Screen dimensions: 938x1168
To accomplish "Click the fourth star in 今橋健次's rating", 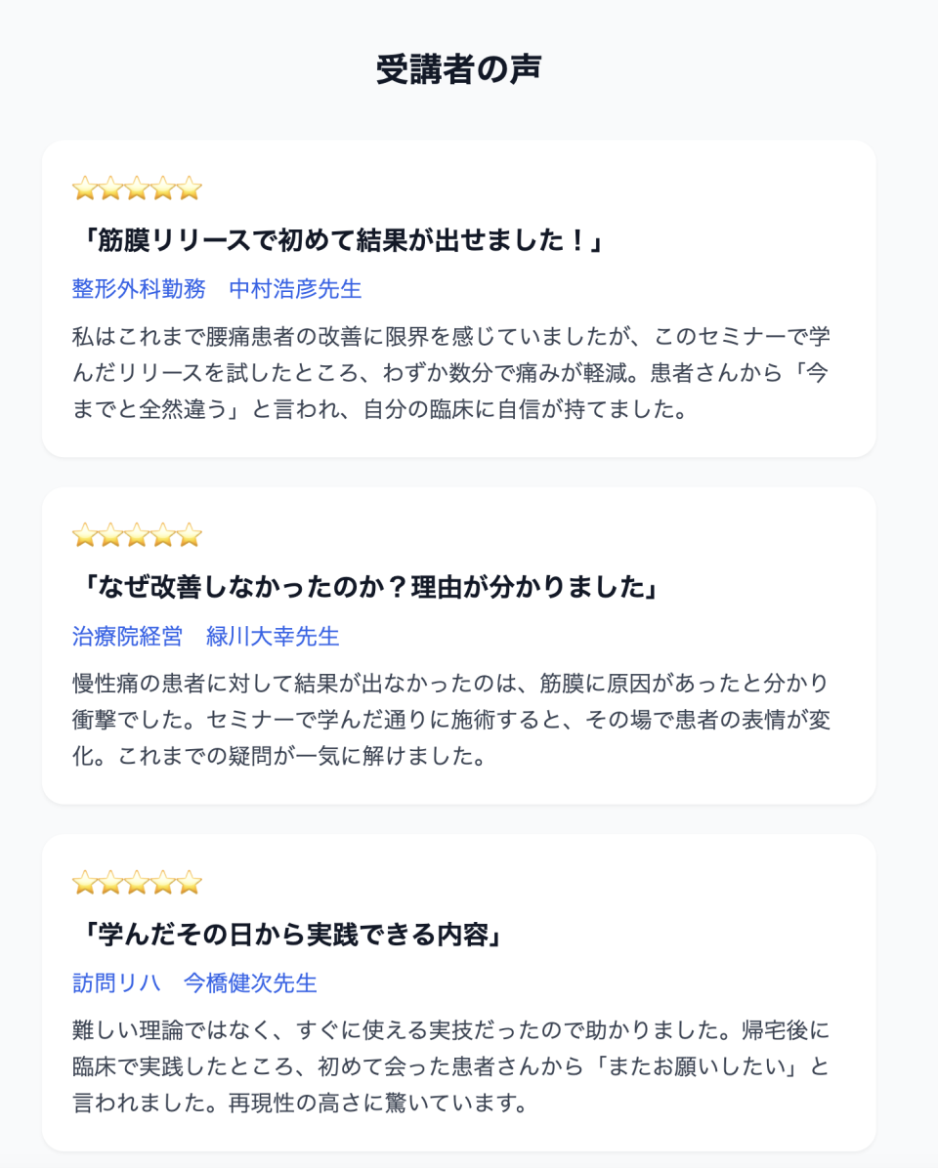I will tap(163, 883).
